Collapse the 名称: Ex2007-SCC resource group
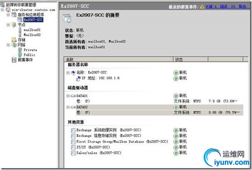Image resolution: width=252 pixels, height=170 pixels. [x=68, y=73]
